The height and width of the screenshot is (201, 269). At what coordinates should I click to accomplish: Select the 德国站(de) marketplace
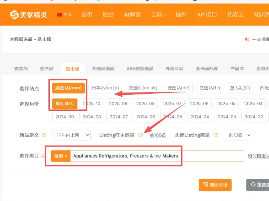pyautogui.click(x=178, y=88)
